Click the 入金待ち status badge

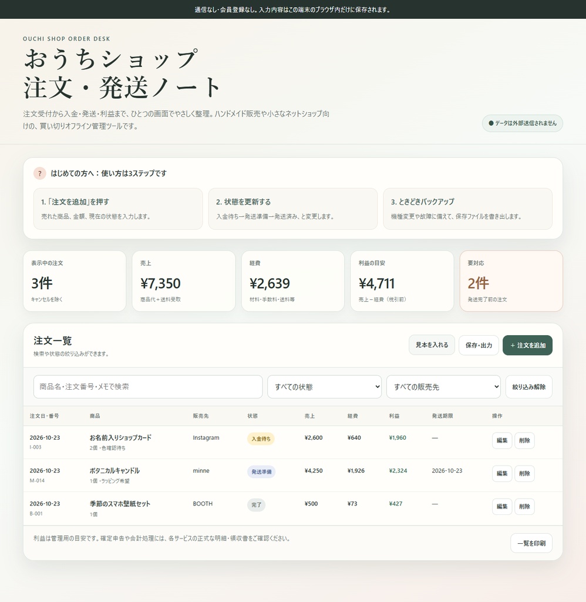click(261, 439)
